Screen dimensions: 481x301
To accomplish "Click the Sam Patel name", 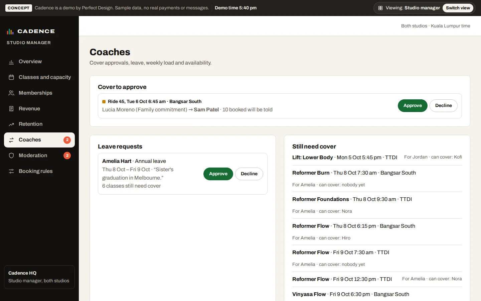I will [206, 110].
